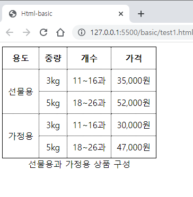This screenshot has width=193, height=197.
Task: Click the browser back arrow
Action: coord(10,32)
